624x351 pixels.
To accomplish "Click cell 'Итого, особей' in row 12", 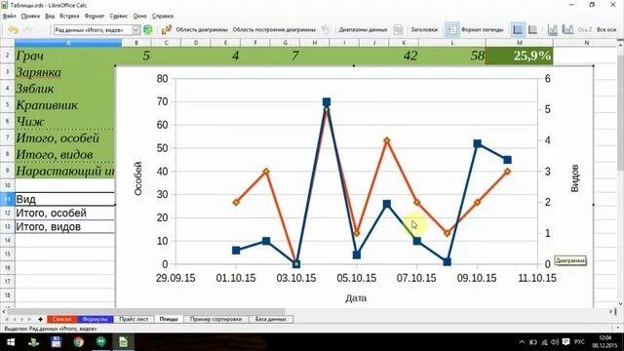I will click(x=65, y=213).
